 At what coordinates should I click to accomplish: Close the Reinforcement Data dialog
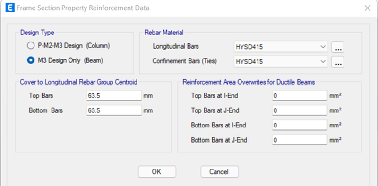click(x=368, y=8)
